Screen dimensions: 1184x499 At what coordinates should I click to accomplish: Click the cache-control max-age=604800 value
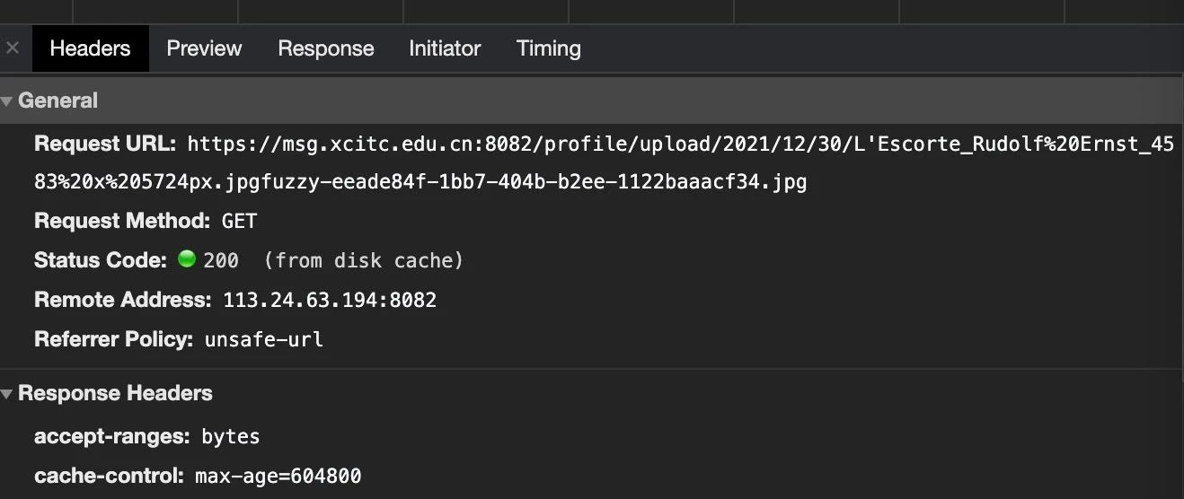coord(278,476)
